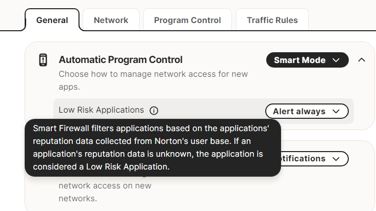
Task: Go to the Traffic Rules tab
Action: point(272,20)
